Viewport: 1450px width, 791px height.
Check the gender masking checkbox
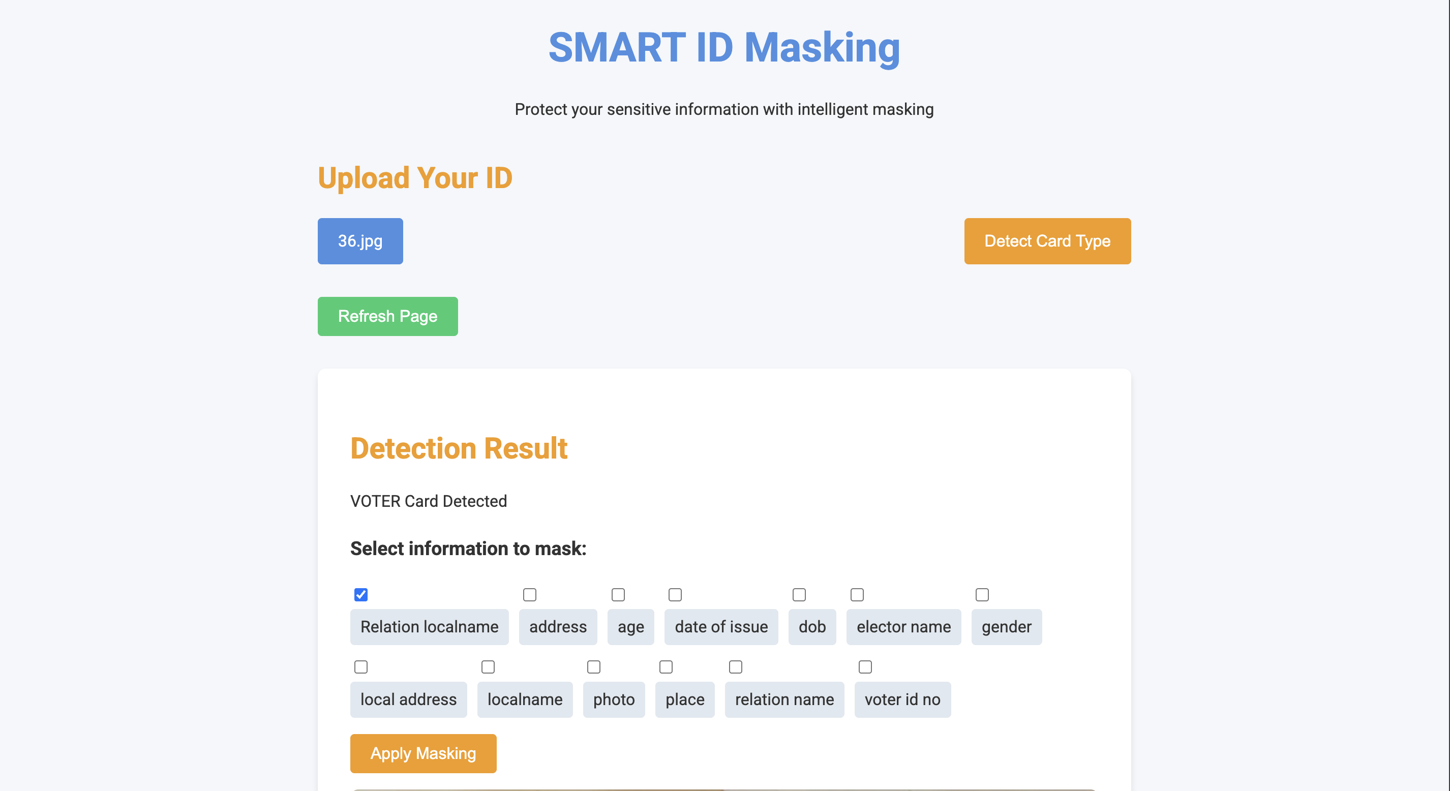[x=982, y=594]
